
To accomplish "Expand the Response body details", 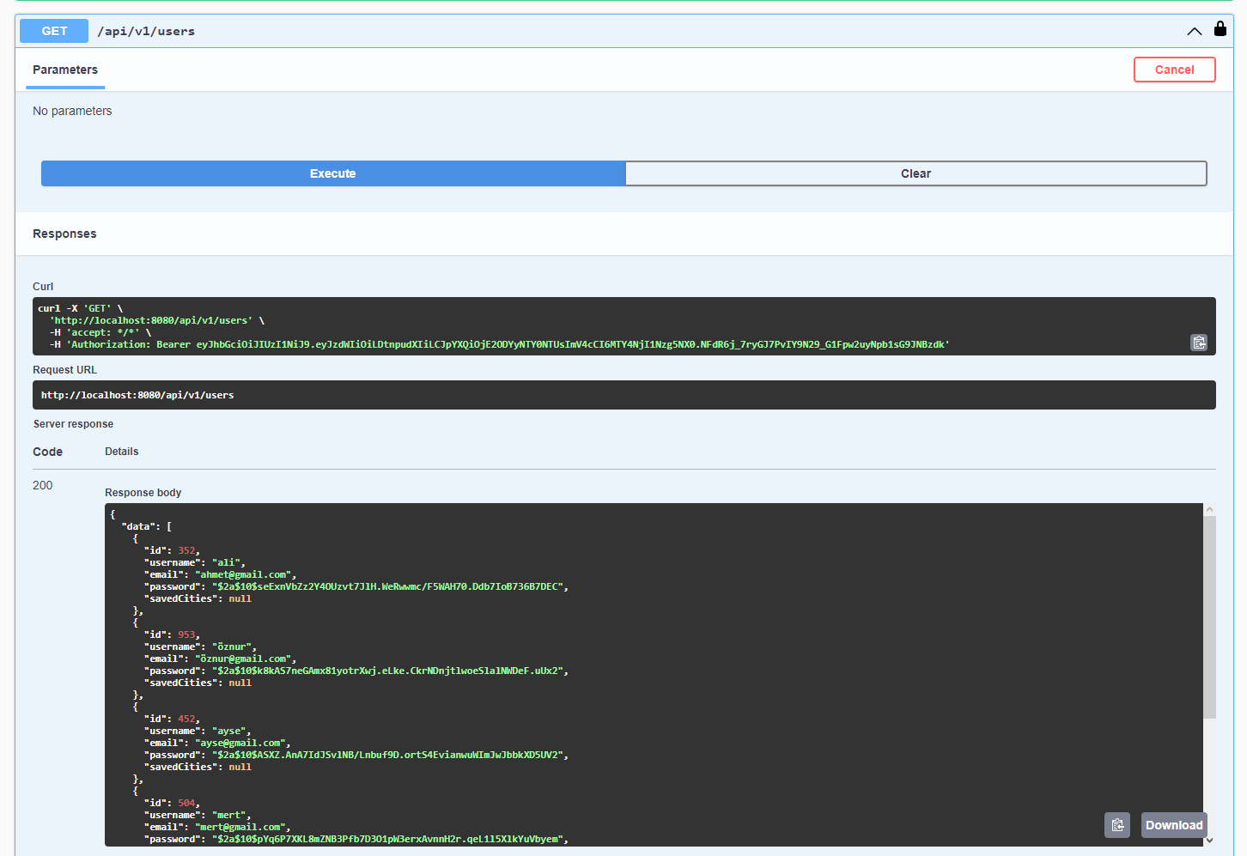I will click(x=143, y=492).
